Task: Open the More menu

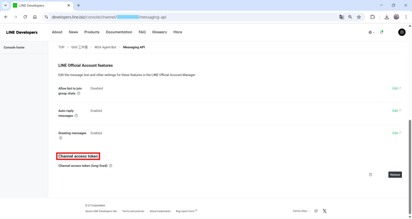Action: (x=177, y=32)
